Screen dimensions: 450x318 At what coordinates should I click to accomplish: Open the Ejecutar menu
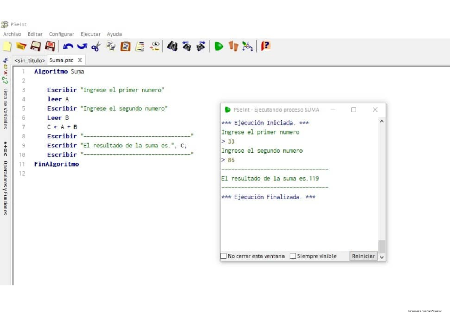tap(90, 34)
